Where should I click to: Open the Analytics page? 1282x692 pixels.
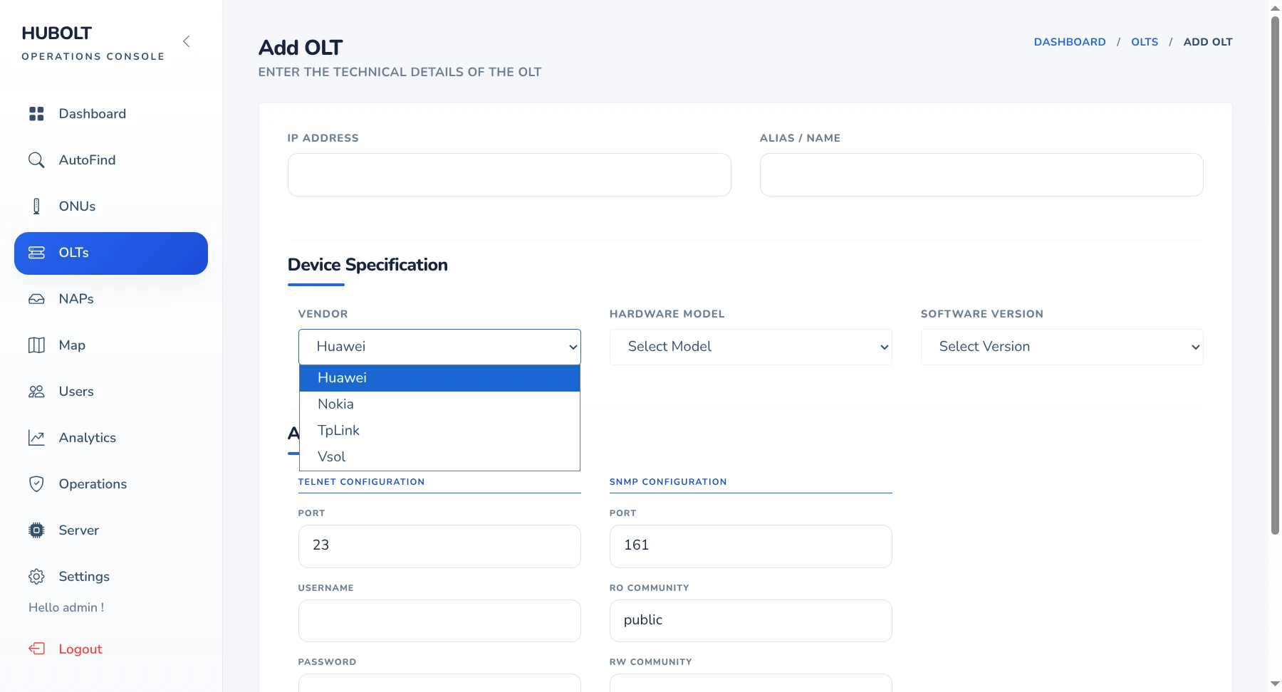tap(111, 438)
